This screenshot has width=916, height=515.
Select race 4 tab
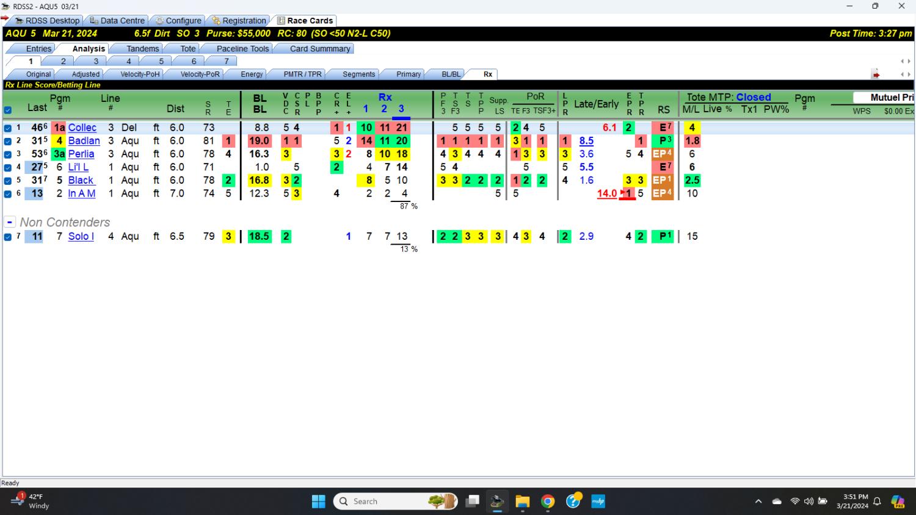click(128, 61)
